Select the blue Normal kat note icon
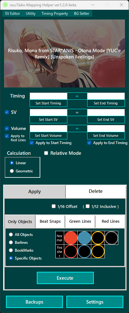The width and height of the screenshot is (129, 313). coord(84,238)
